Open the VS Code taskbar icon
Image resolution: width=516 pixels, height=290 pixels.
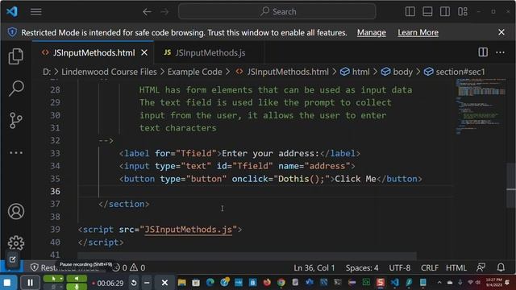point(394,283)
